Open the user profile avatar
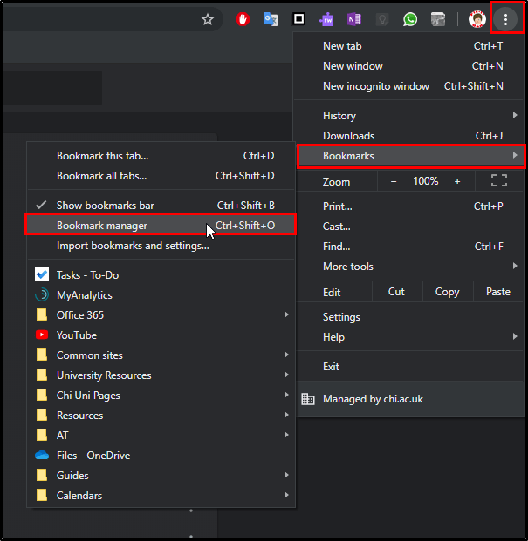 point(477,19)
